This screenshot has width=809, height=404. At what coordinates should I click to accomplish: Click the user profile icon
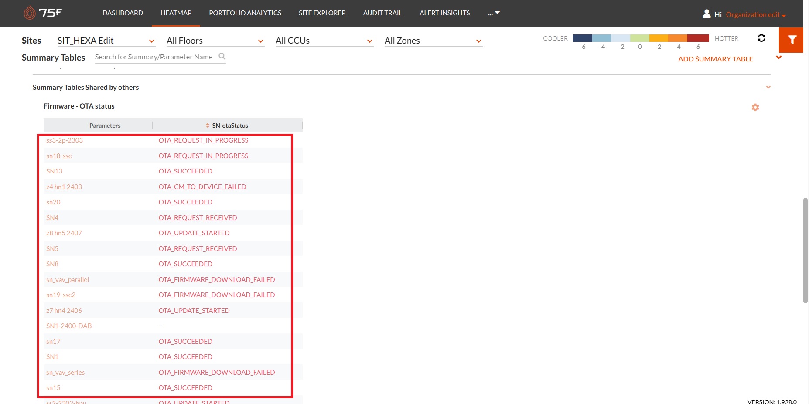[707, 14]
